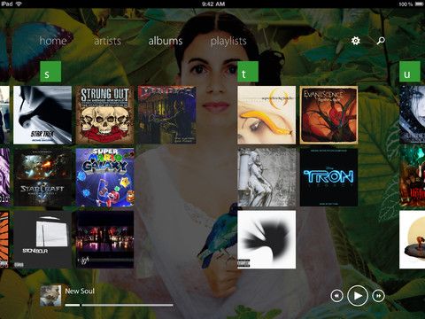Open the Star Trek album cover
The height and width of the screenshot is (319, 425).
[42, 115]
